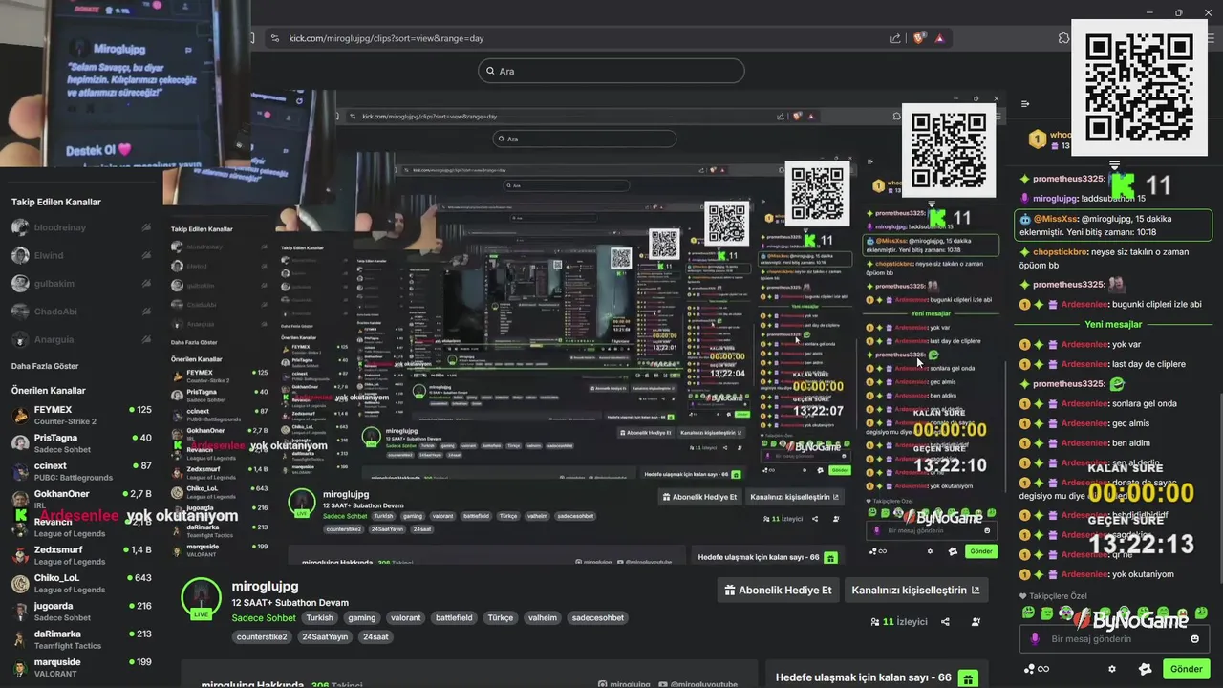Click the gift icon in nested Hedefe ulaşmak bar
Viewport: 1223px width, 688px height.
click(x=830, y=557)
